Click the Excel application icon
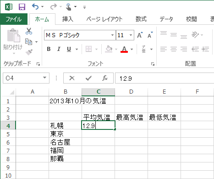 click(x=9, y=7)
